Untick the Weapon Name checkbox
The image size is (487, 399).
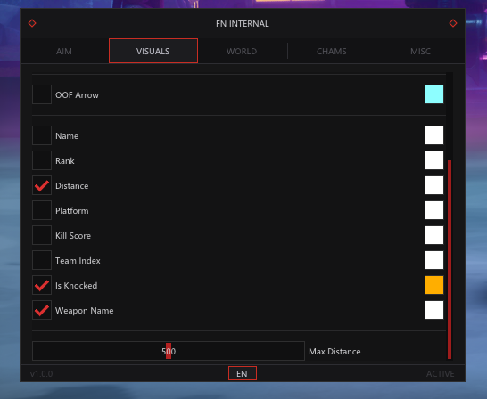pos(42,310)
